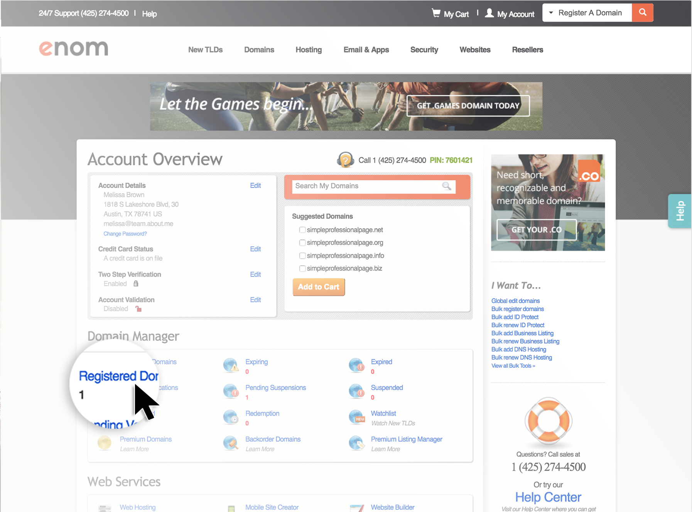
Task: Click the orange search magnifier button
Action: (642, 13)
